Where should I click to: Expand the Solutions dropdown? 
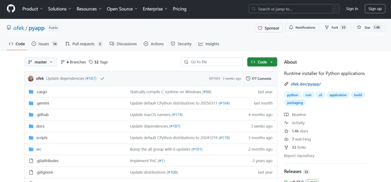tap(60, 9)
